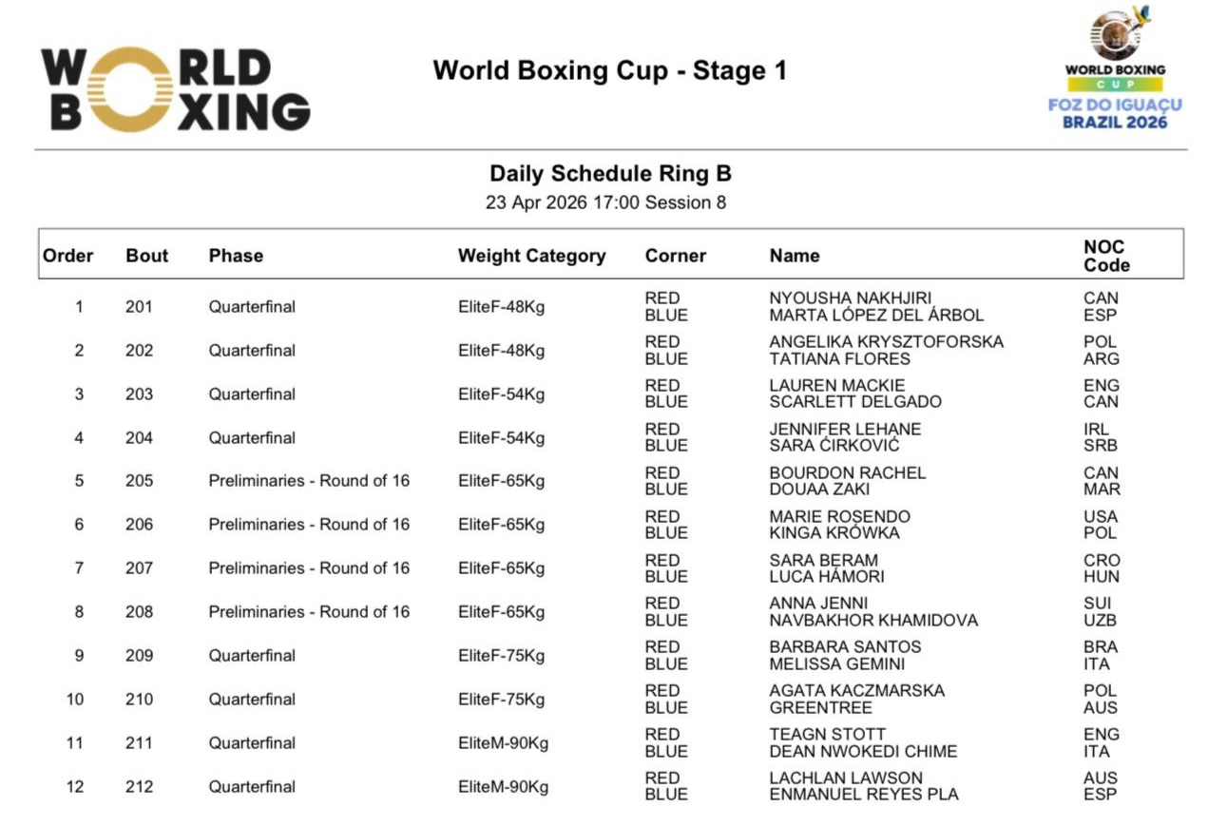Click the 'NOC Code' column header

pos(1105,256)
